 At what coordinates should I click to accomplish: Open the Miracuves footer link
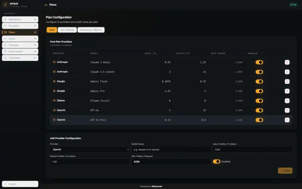point(157,186)
